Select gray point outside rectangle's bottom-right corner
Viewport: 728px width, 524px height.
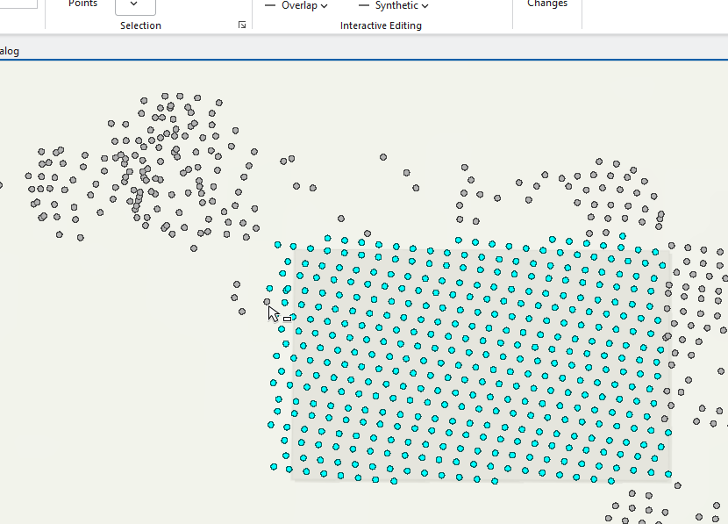(677, 485)
